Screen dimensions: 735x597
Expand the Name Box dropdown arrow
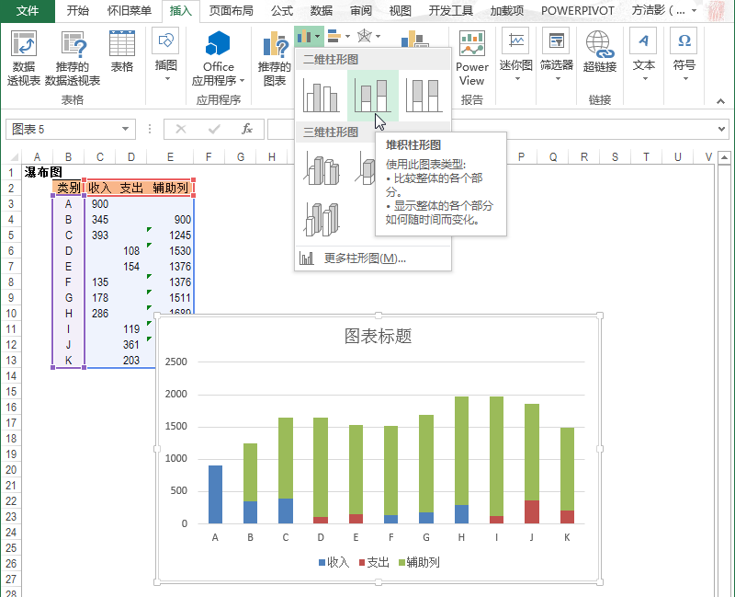pyautogui.click(x=125, y=129)
